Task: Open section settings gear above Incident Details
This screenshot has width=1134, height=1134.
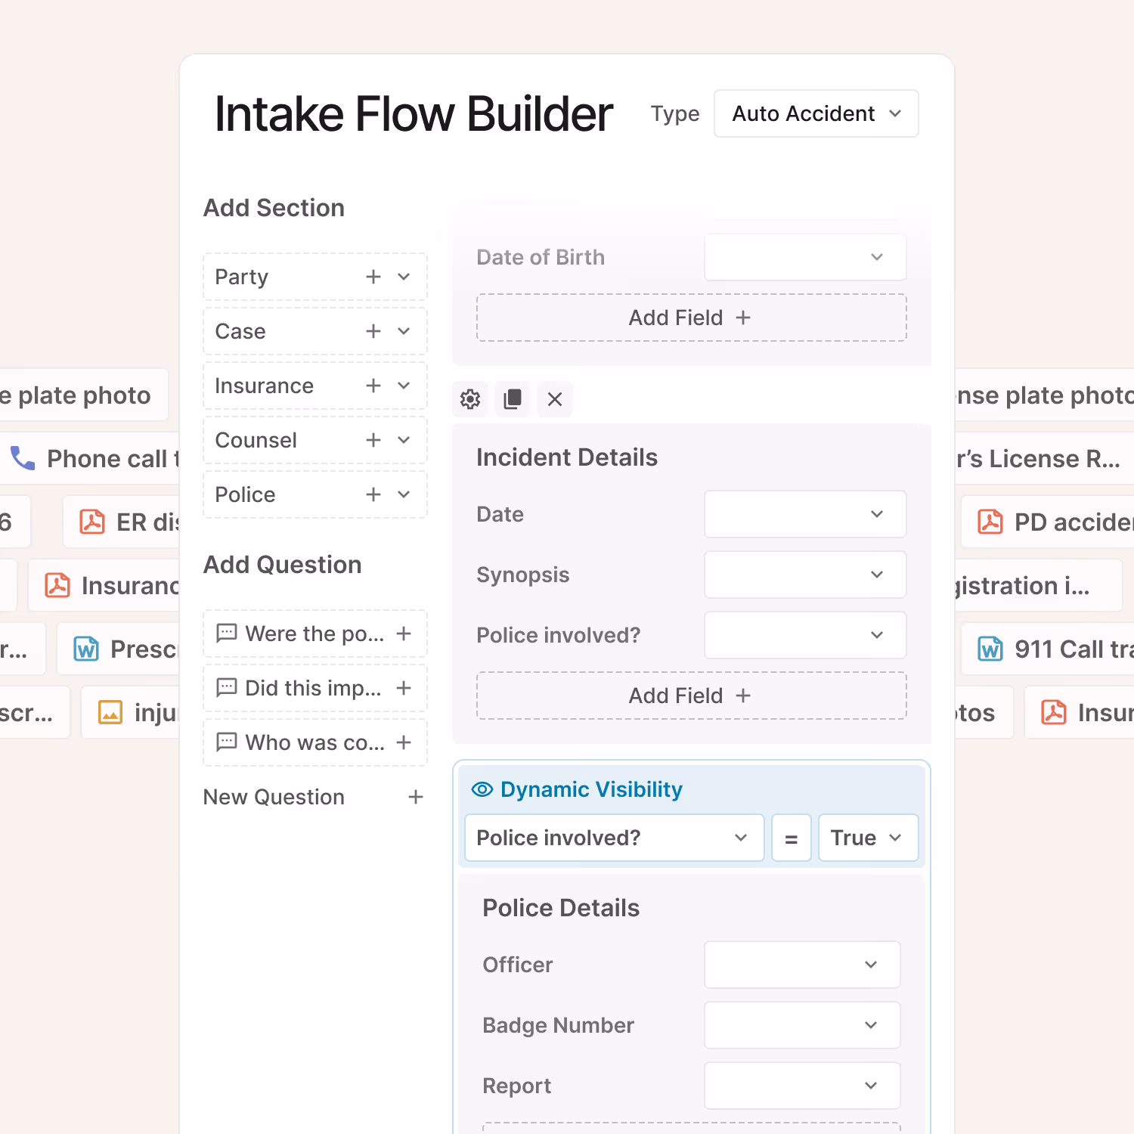Action: click(x=470, y=399)
